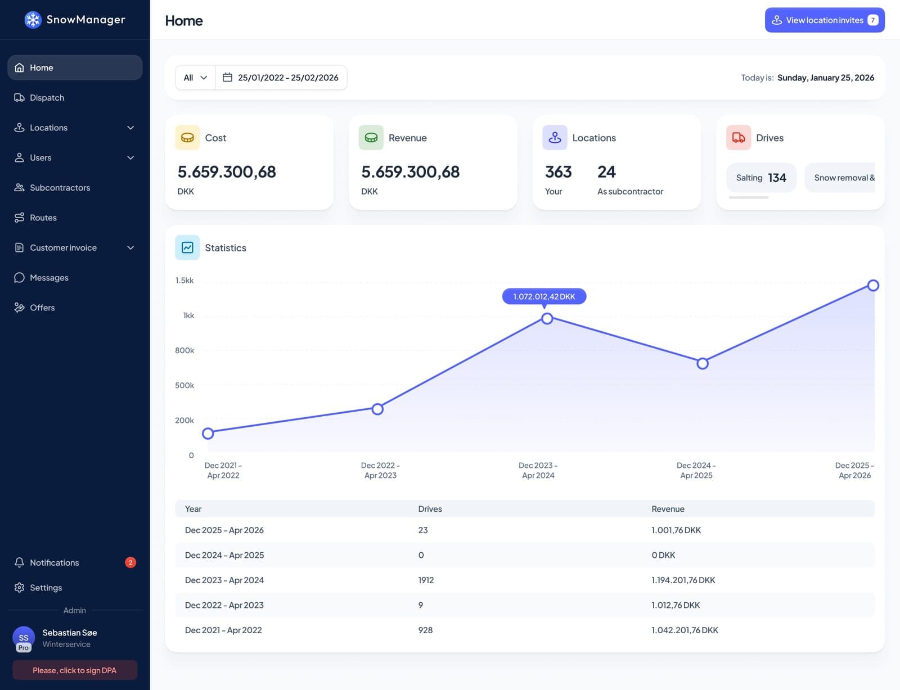Click the Dec 2023 - Apr 2024 chart point
900x690 pixels.
click(x=547, y=318)
